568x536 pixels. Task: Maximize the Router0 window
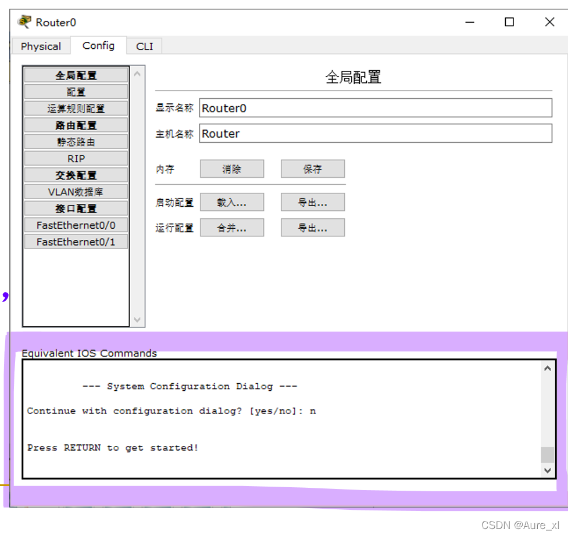509,22
